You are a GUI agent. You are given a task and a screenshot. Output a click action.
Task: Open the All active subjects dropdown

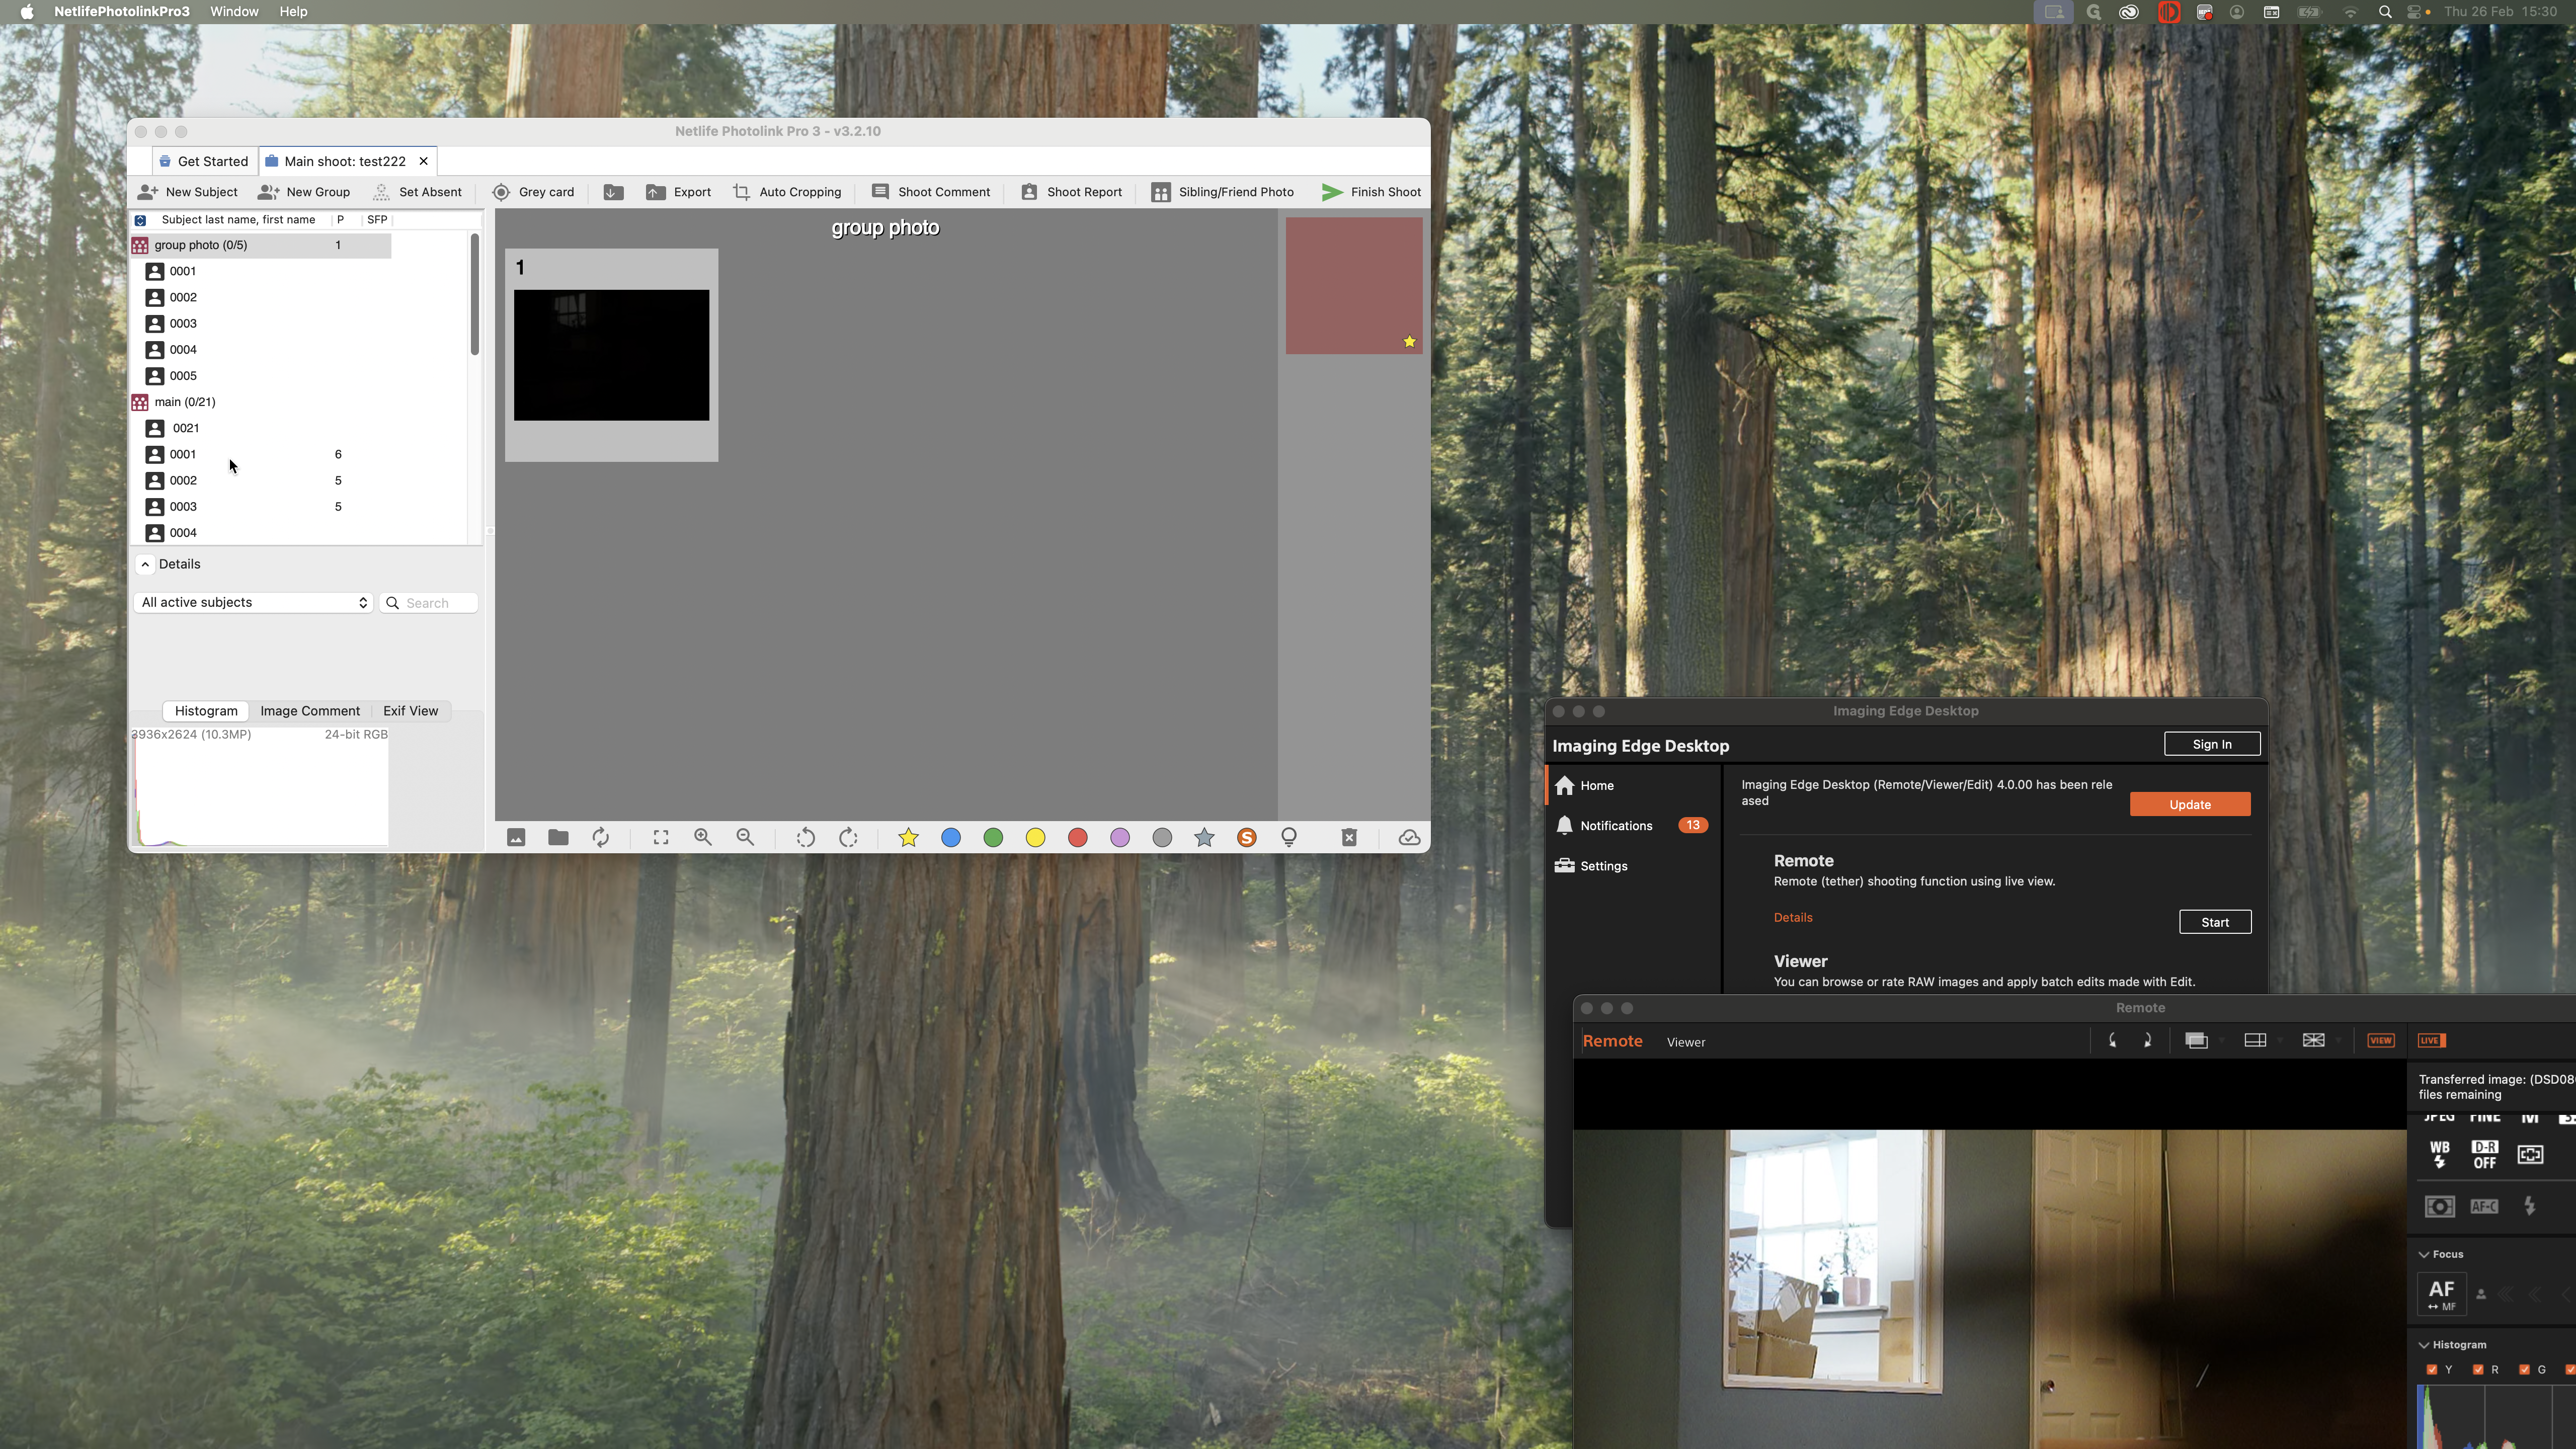click(x=254, y=603)
